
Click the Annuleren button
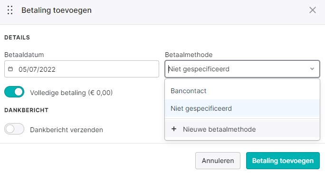click(218, 161)
